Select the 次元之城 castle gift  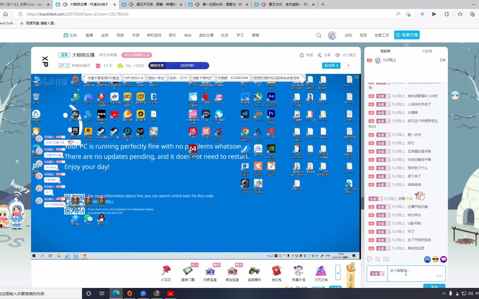point(321,271)
